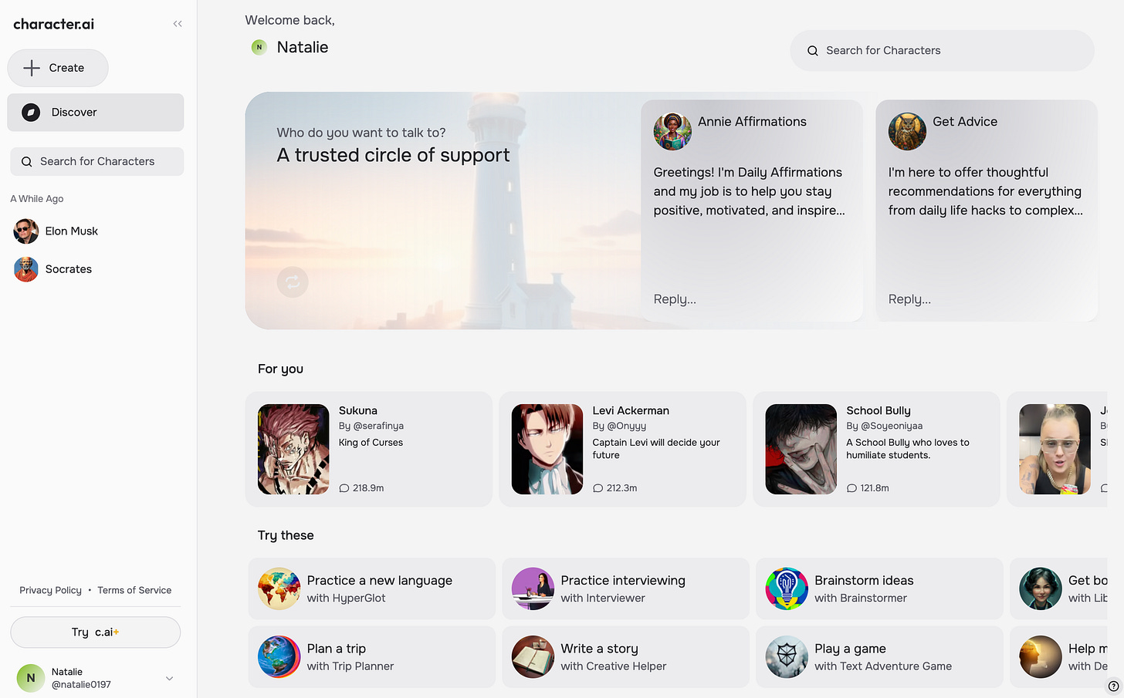Open the Levi Ackerman character card

(623, 449)
